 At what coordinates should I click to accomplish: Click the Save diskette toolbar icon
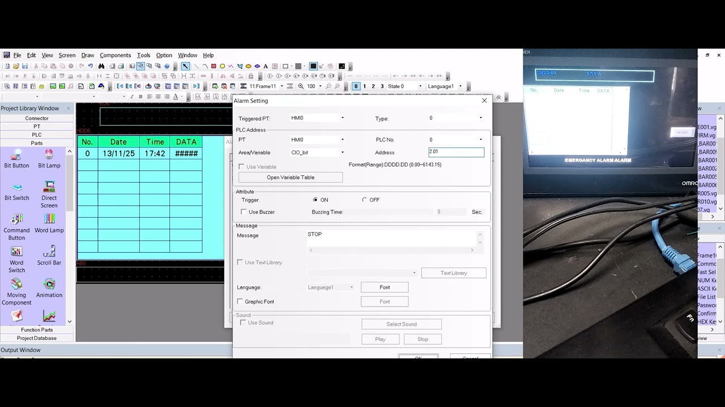coord(25,66)
